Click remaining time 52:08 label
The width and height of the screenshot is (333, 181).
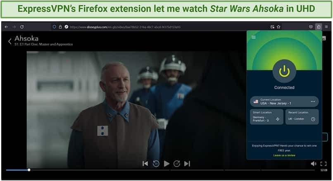pyautogui.click(x=323, y=170)
